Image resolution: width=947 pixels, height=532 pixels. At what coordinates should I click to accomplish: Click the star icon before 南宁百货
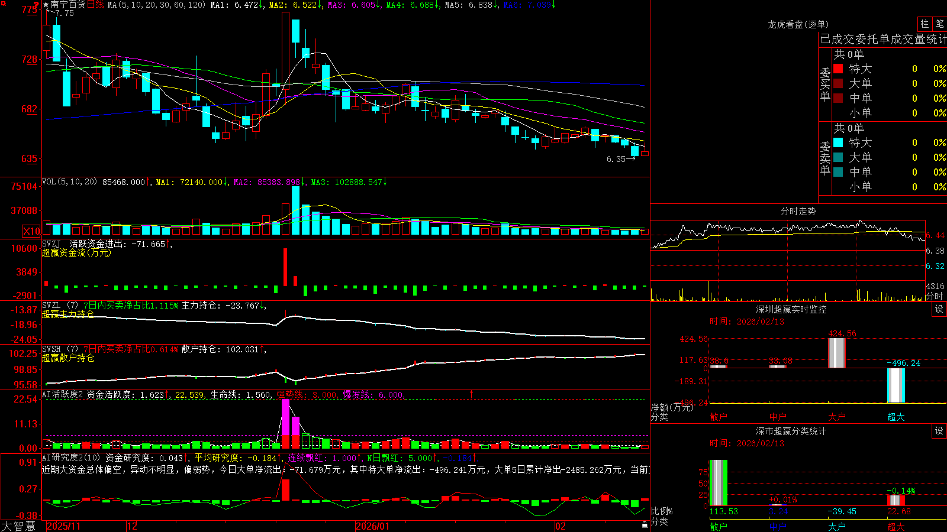click(x=46, y=5)
